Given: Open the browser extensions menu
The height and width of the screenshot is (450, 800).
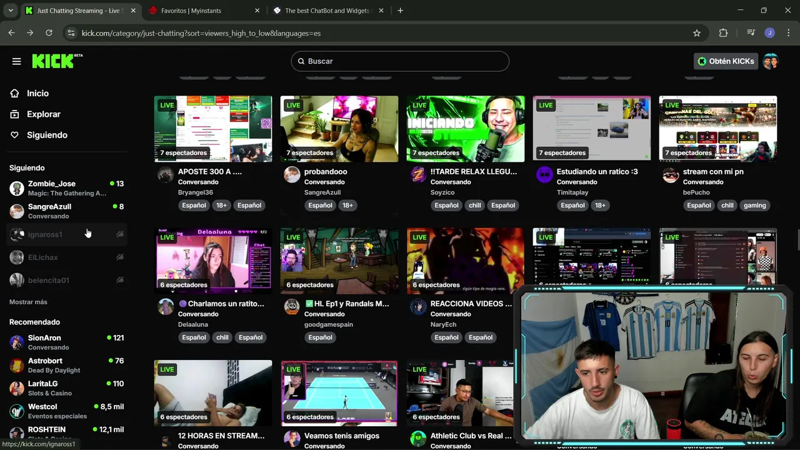Looking at the screenshot, I should pos(723,33).
